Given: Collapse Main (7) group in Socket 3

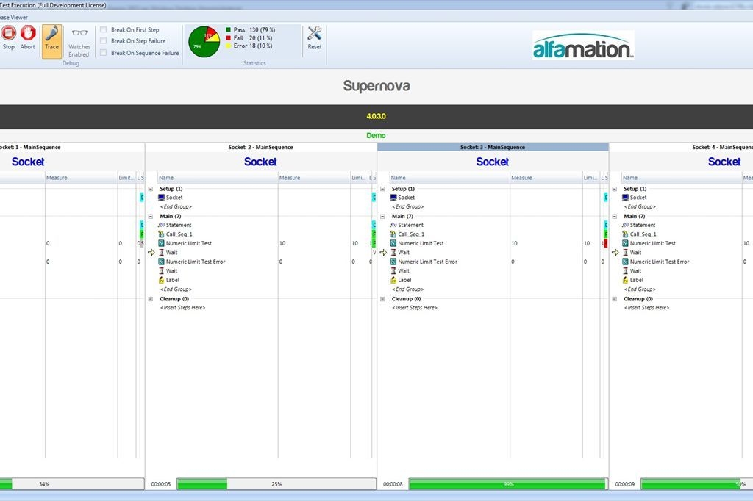Looking at the screenshot, I should 382,217.
